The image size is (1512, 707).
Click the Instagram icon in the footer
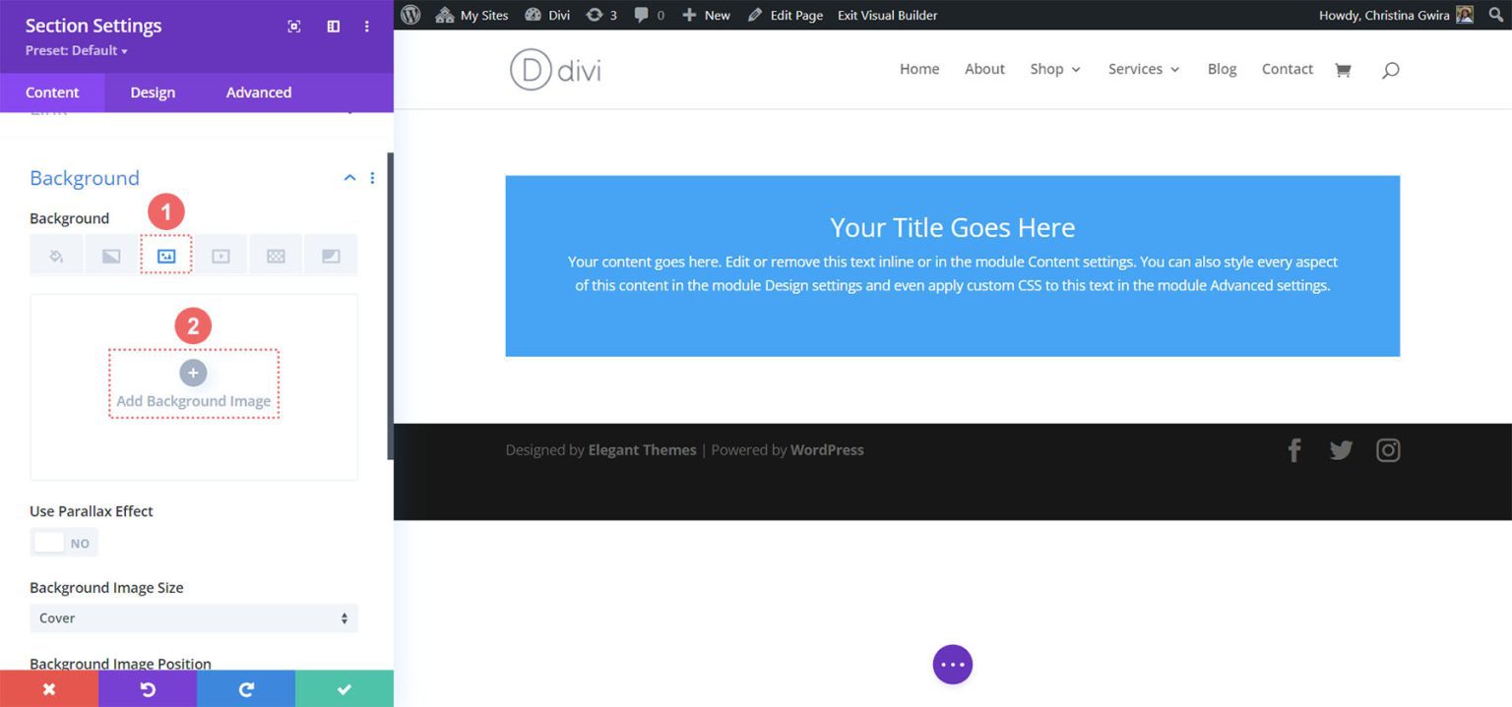coord(1388,449)
